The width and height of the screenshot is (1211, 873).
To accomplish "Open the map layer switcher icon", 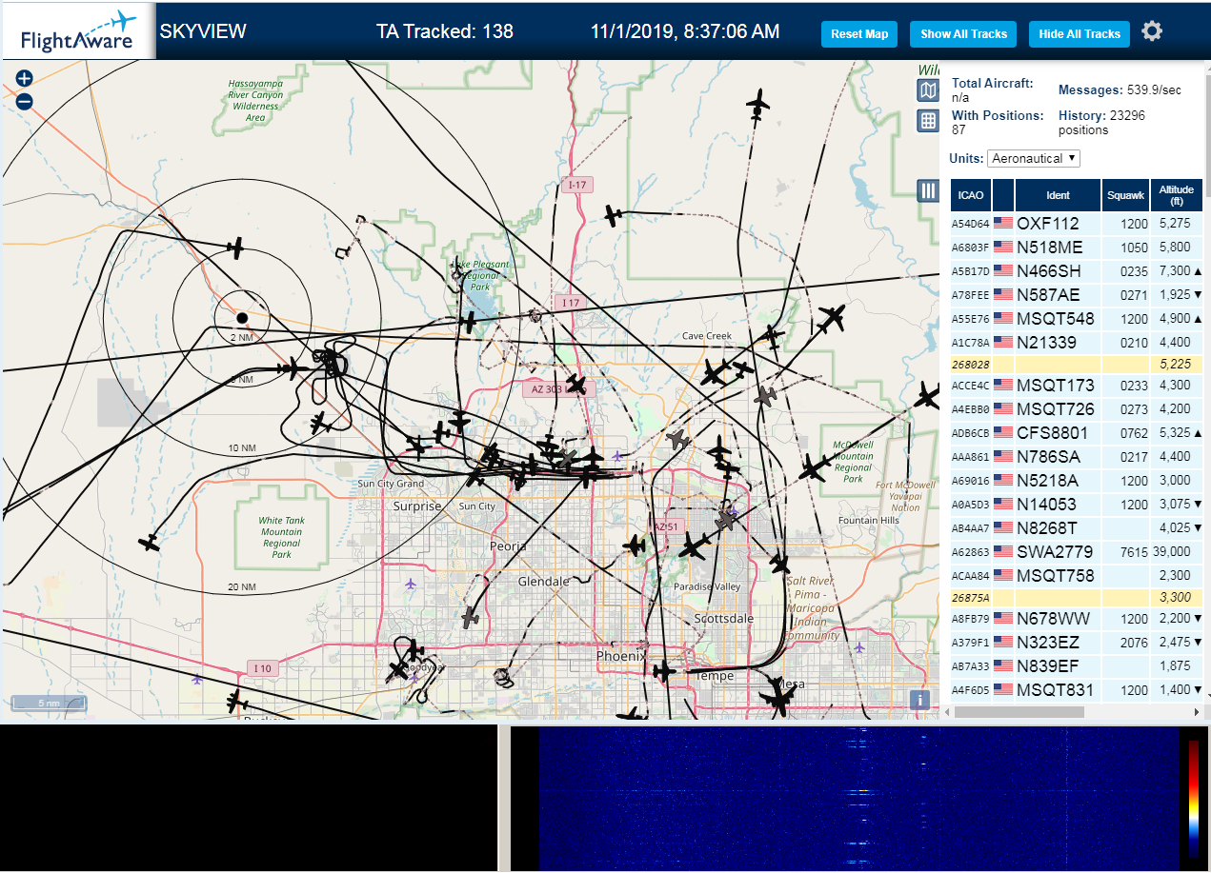I will [928, 90].
